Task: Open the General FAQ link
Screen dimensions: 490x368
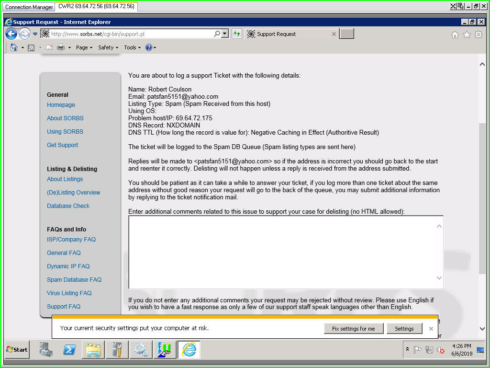Action: pos(64,253)
